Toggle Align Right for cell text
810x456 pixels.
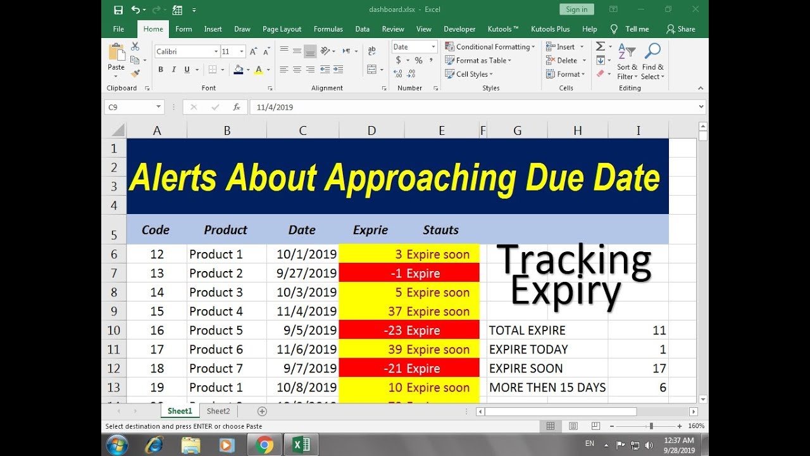(x=310, y=70)
